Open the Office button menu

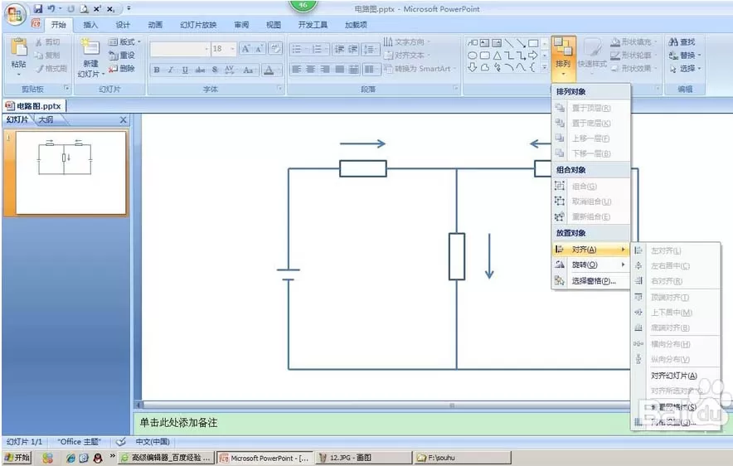[14, 14]
